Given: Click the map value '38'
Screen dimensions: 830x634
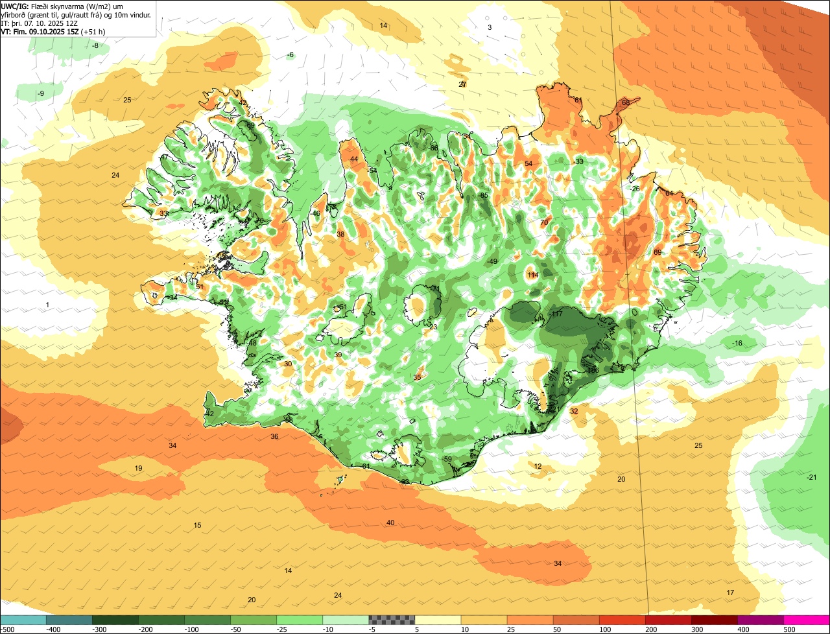Looking at the screenshot, I should 340,234.
